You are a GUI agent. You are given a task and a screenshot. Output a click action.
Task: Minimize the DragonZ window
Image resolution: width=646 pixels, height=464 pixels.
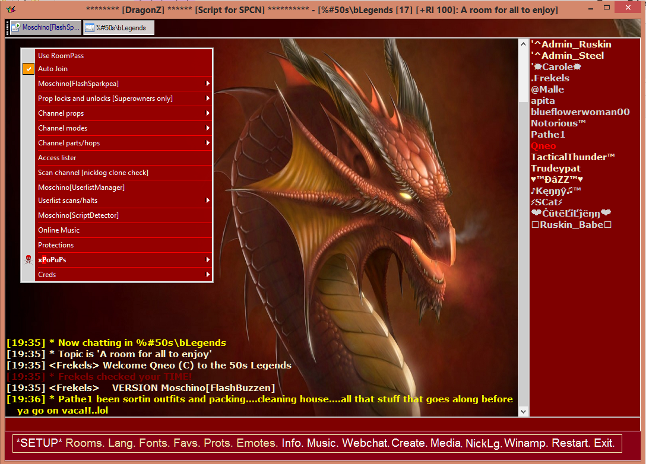point(590,8)
